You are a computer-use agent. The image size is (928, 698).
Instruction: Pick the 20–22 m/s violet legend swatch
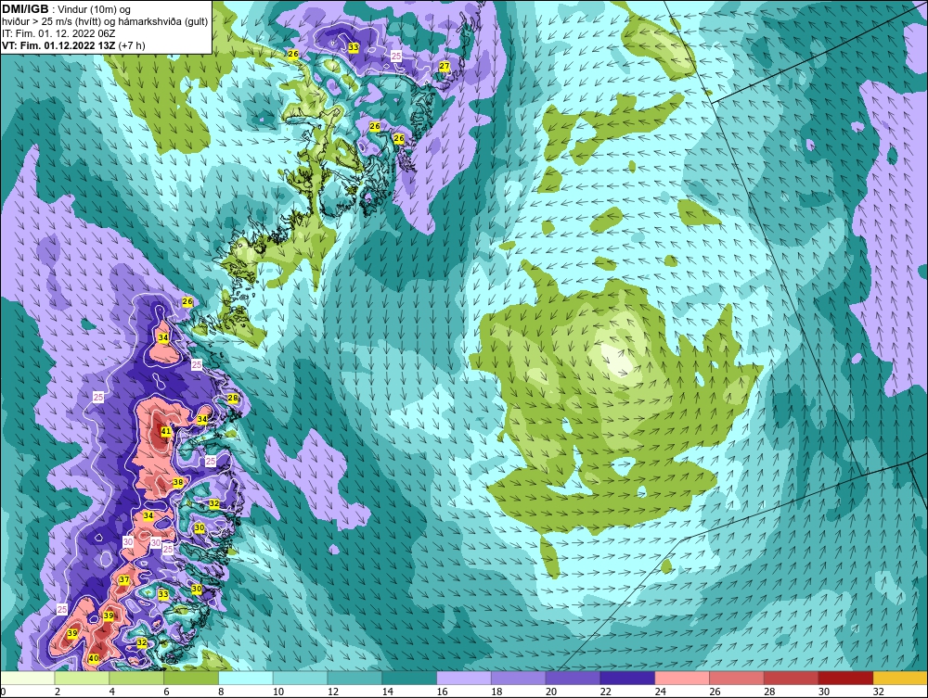[x=573, y=678]
